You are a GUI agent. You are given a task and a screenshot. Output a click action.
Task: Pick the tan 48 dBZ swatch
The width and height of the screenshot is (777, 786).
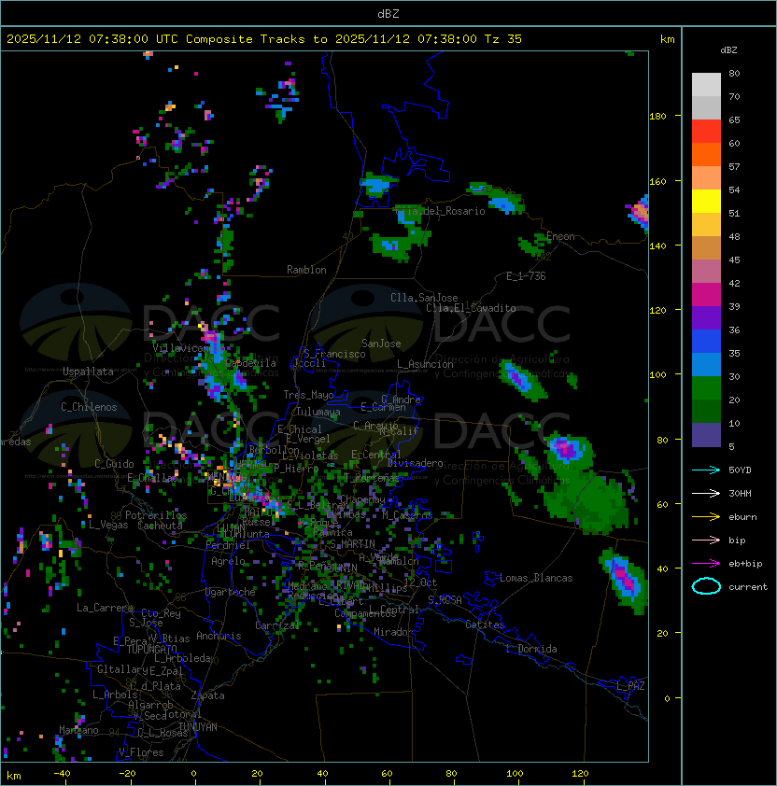[706, 247]
